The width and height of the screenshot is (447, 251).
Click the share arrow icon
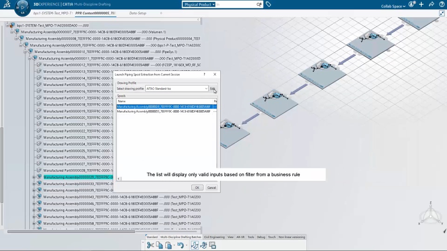click(432, 4)
